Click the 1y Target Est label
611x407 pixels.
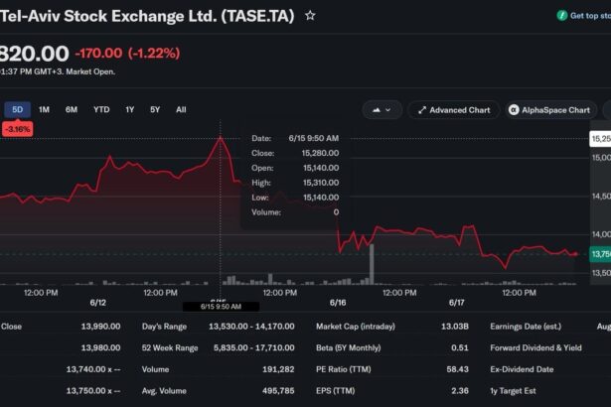click(x=513, y=391)
